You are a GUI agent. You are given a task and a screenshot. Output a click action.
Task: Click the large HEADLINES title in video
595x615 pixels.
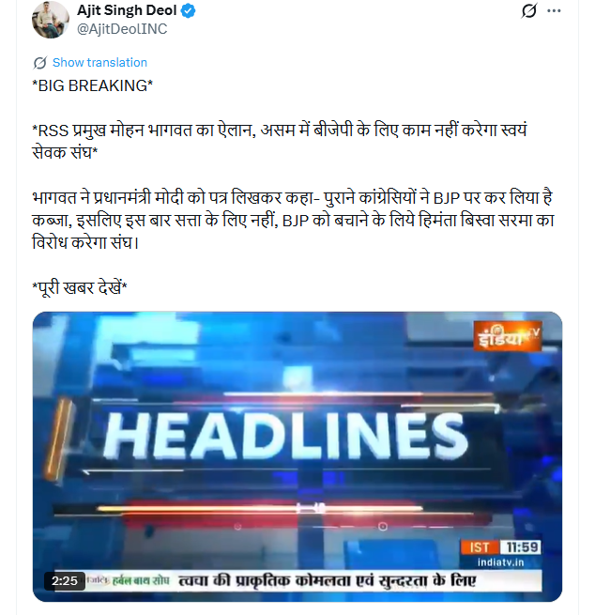[285, 436]
